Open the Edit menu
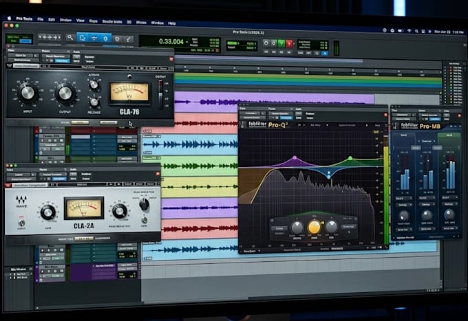This screenshot has width=468, height=321. click(52, 20)
